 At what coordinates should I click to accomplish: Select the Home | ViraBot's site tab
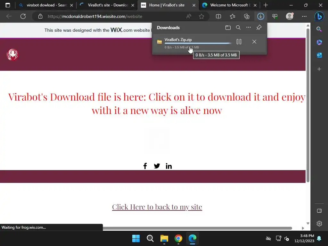168,5
